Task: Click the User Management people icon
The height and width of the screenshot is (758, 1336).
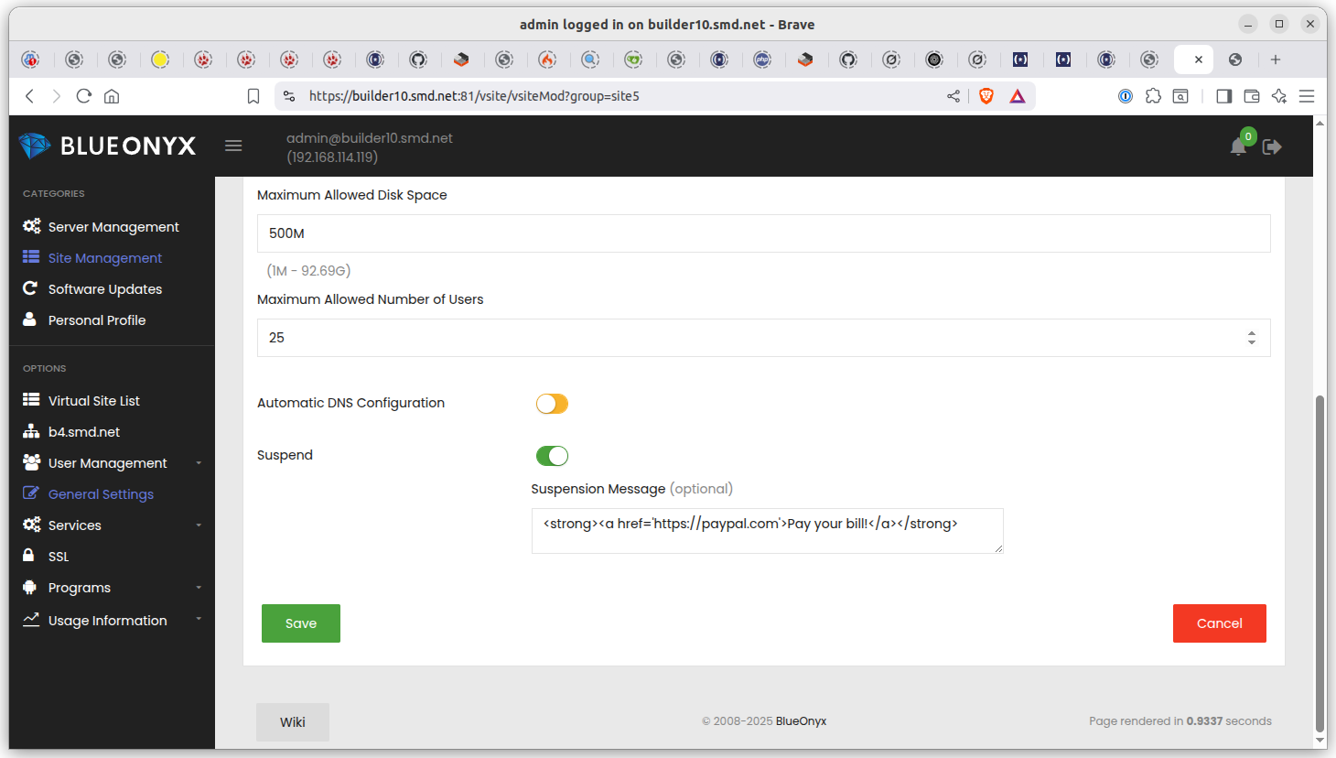Action: point(31,462)
